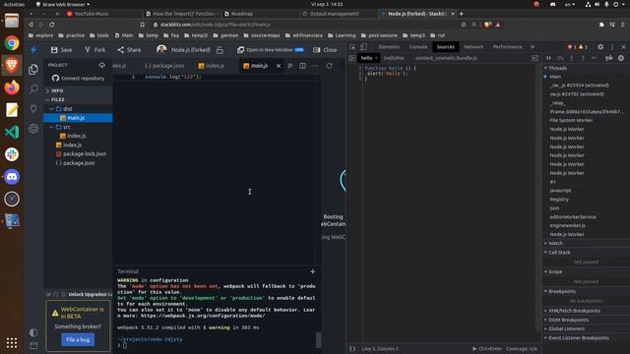Save the project with the Save button
The height and width of the screenshot is (354, 630).
61,50
